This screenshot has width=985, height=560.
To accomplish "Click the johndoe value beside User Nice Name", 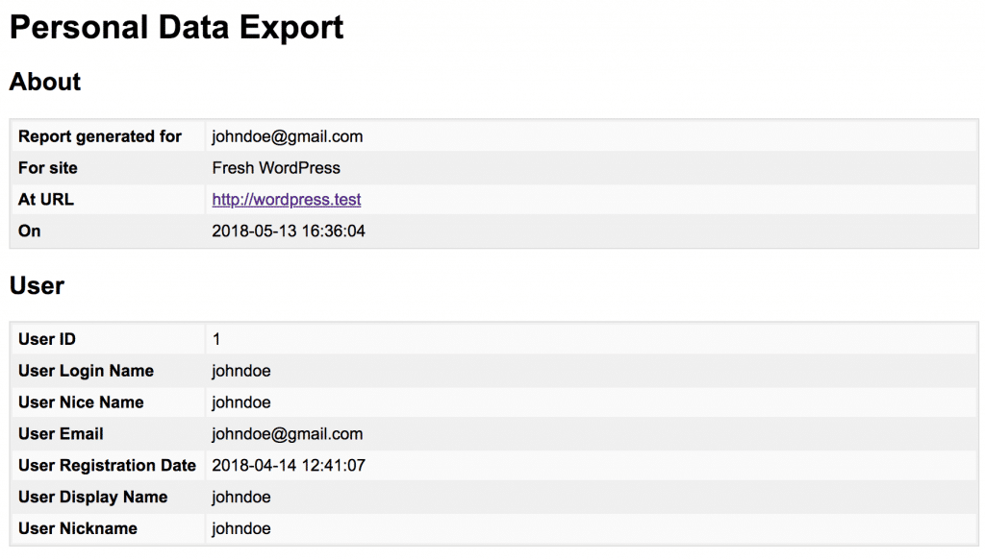I will [x=241, y=402].
